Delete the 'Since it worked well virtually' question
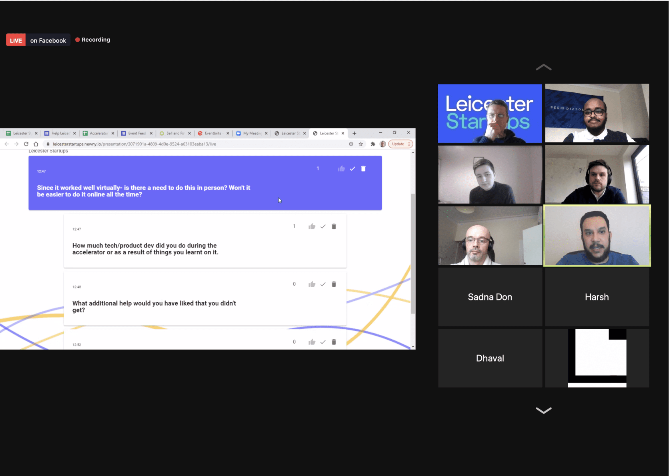The width and height of the screenshot is (669, 476). pyautogui.click(x=363, y=169)
